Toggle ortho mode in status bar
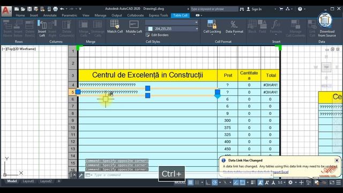Screen dimensions: 343x193 [208, 182]
